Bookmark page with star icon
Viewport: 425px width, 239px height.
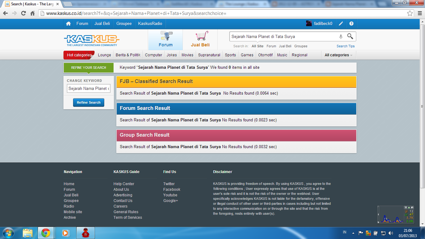pyautogui.click(x=410, y=13)
